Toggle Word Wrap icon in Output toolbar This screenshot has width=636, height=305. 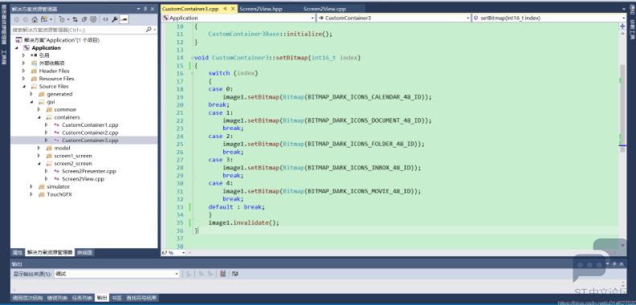(234, 274)
